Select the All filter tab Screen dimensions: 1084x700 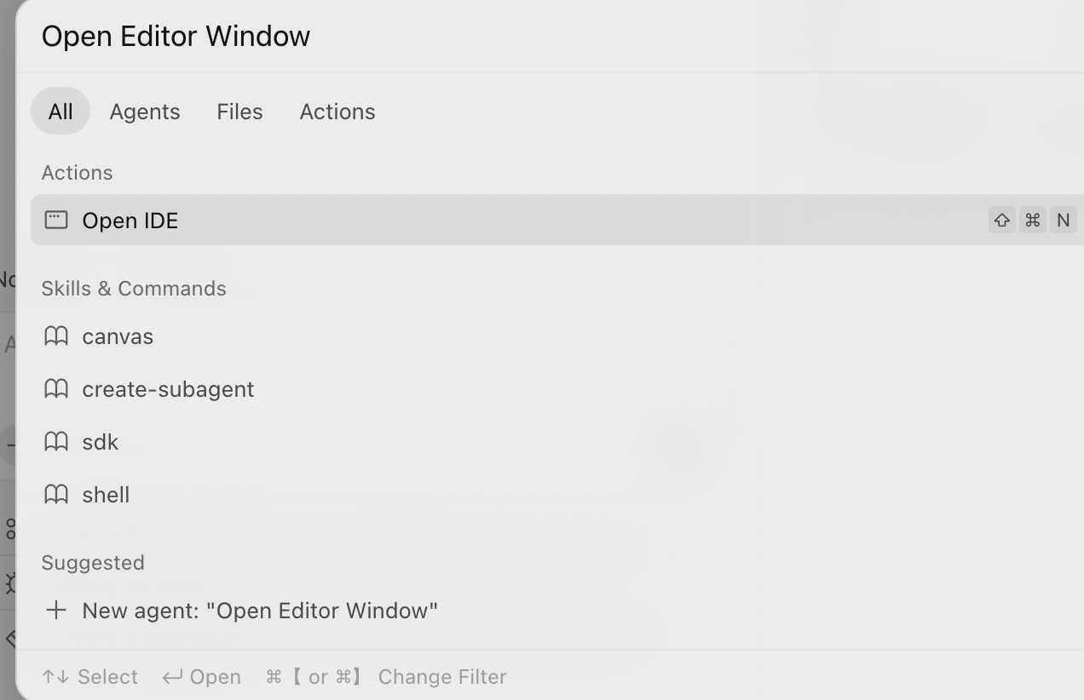61,112
